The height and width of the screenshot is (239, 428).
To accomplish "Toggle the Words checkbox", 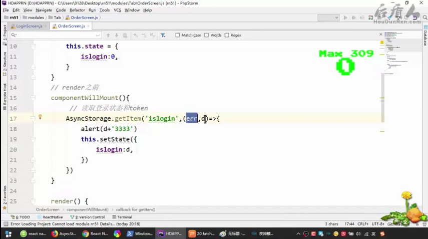I will point(206,35).
